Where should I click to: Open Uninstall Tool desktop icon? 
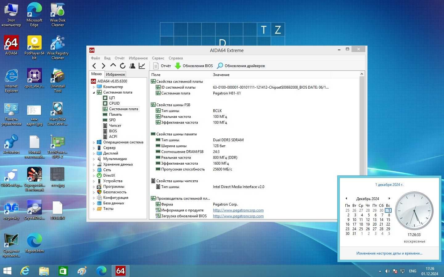58,80
